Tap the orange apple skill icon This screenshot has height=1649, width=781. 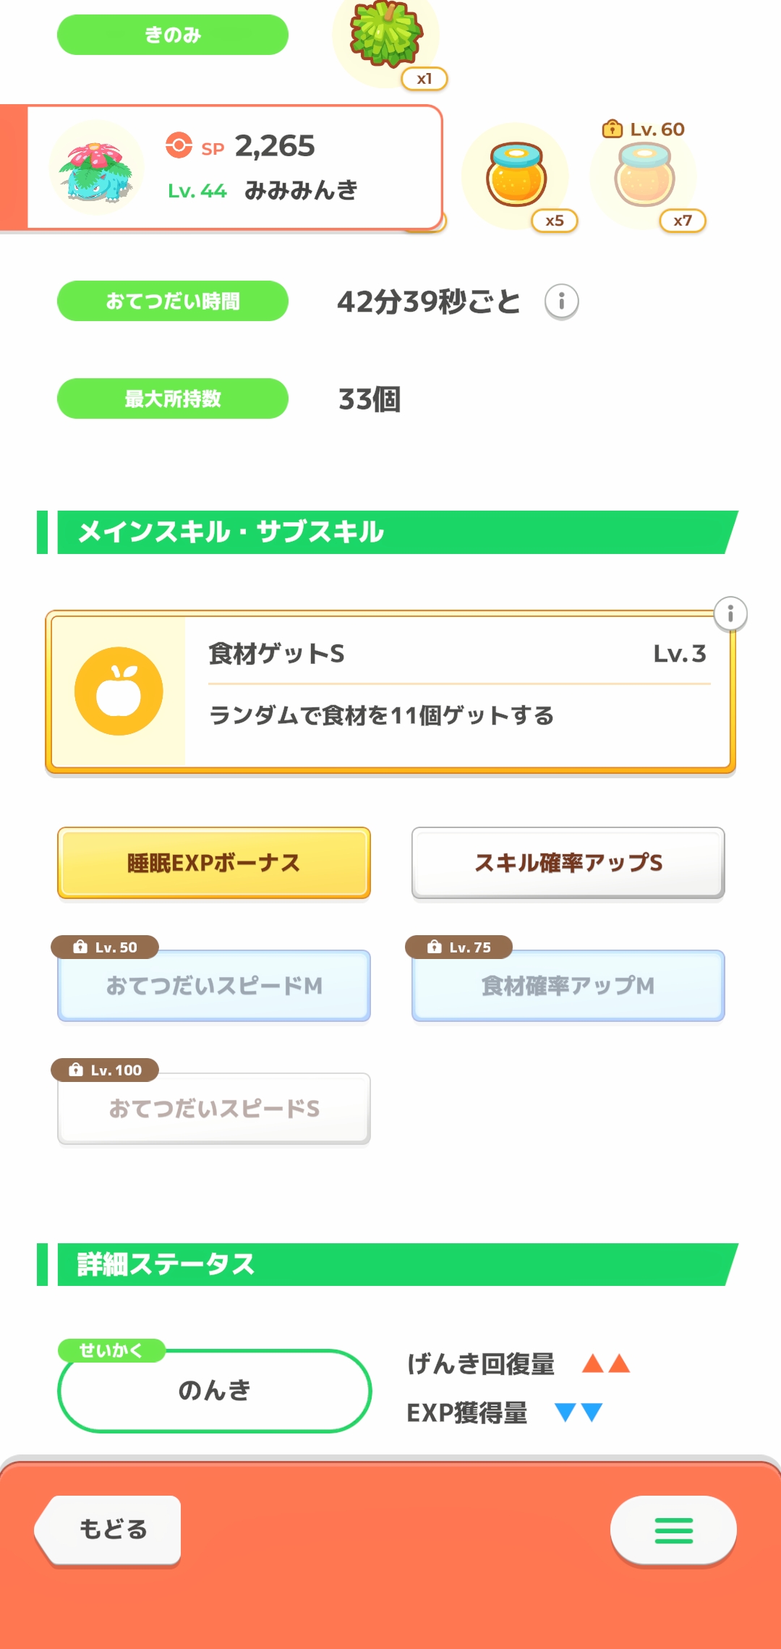119,691
